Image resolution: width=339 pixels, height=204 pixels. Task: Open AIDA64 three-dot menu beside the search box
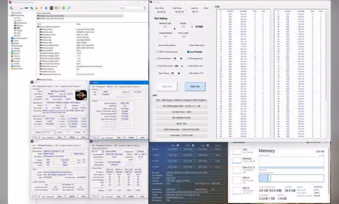[145, 8]
